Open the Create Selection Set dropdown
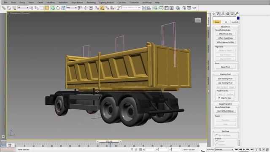The height and width of the screenshot is (152, 270). coord(131,8)
